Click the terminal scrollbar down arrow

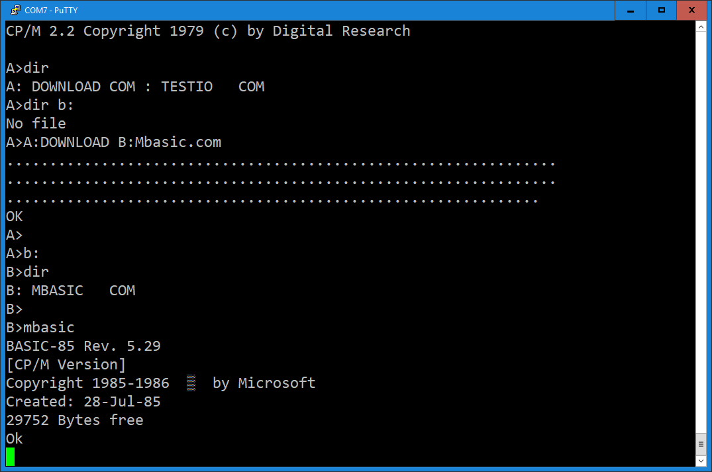701,460
